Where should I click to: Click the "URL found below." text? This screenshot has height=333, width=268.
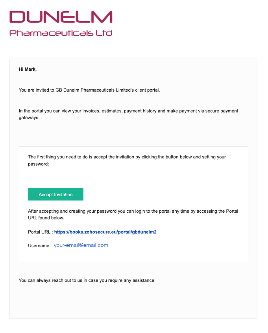(46, 218)
